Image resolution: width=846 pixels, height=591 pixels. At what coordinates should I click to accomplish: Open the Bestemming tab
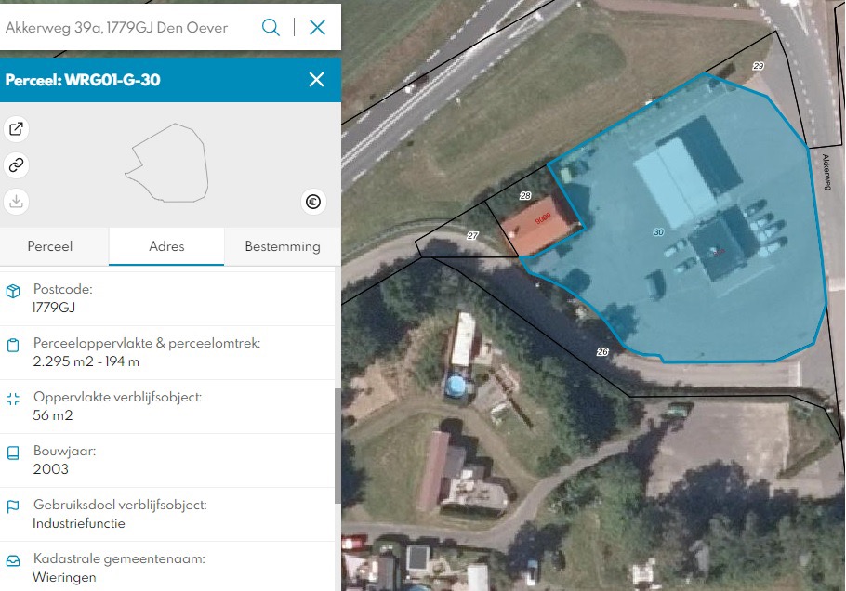[x=282, y=246]
